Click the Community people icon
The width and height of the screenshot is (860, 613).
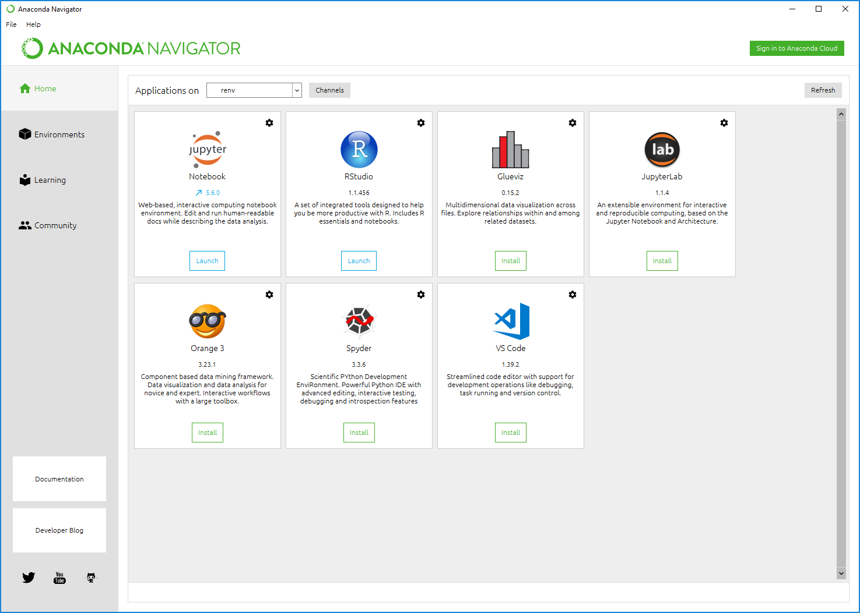[25, 225]
